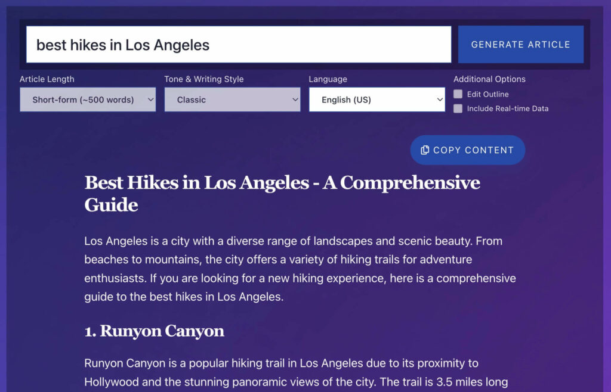The width and height of the screenshot is (611, 392).
Task: Click the article title heading
Action: [x=282, y=193]
